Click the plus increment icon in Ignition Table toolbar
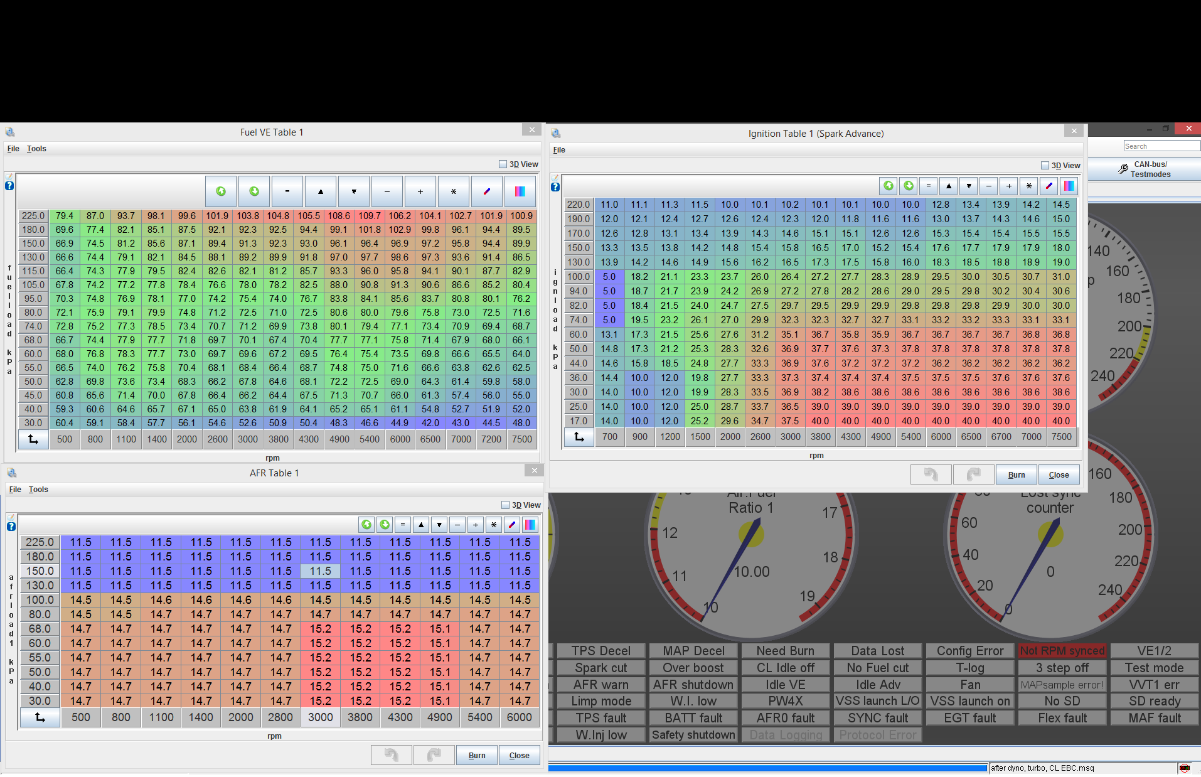The image size is (1201, 777). tap(1008, 186)
